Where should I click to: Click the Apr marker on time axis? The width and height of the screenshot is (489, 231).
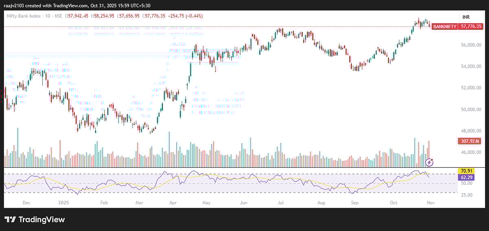(173, 202)
